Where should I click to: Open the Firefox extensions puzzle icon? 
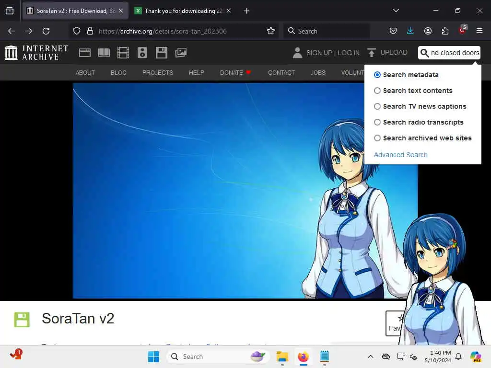(445, 31)
